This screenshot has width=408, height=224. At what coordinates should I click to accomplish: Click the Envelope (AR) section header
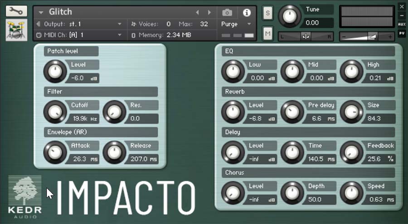[x=101, y=132]
